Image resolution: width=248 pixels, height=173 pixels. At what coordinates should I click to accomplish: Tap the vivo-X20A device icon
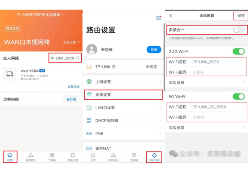pyautogui.click(x=10, y=74)
